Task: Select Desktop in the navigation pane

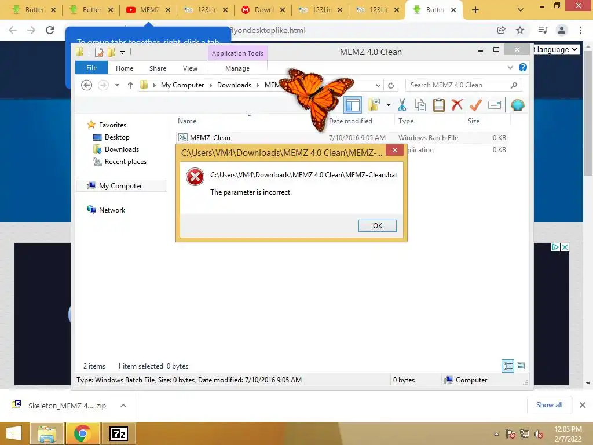Action: coord(117,137)
